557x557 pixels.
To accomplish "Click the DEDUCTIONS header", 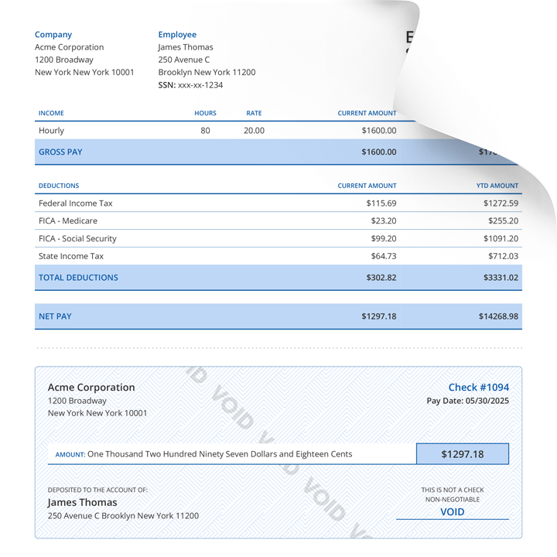I will click(x=59, y=186).
